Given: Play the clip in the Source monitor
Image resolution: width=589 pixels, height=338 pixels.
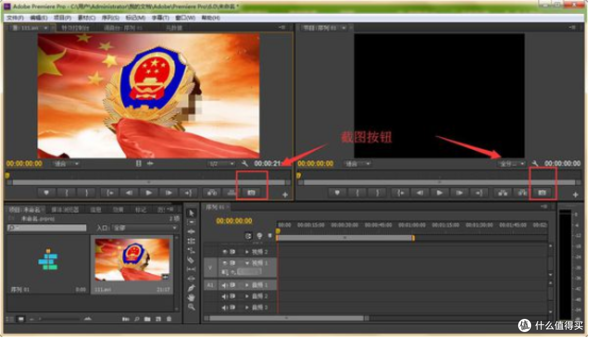Looking at the screenshot, I should [x=149, y=192].
